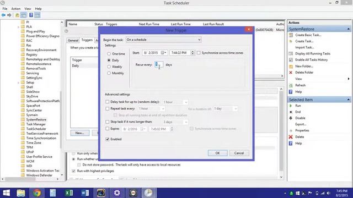
Task: Click Display All Running Tasks icon
Action: pyautogui.click(x=291, y=54)
